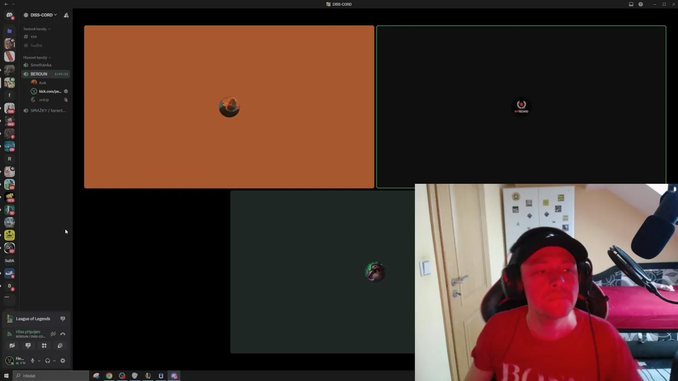The height and width of the screenshot is (381, 678).
Task: Toggle headphones deafen
Action: (48, 361)
